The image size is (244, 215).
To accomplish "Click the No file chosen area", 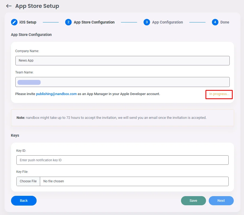I will pyautogui.click(x=134, y=181).
